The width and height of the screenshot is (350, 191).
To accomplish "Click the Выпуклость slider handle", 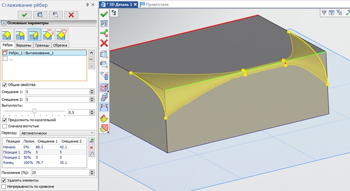I will 34,111.
